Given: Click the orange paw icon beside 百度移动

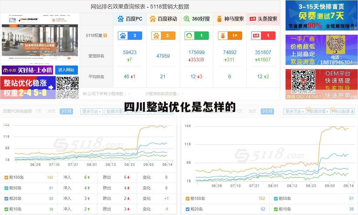Looking at the screenshot, I should click(x=152, y=19).
